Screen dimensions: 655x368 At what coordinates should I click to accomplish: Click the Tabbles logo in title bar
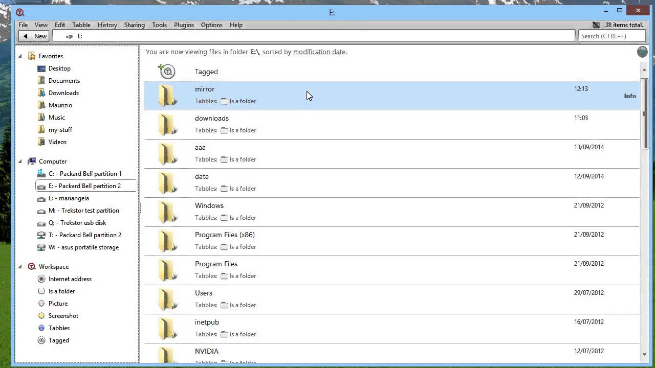[19, 12]
